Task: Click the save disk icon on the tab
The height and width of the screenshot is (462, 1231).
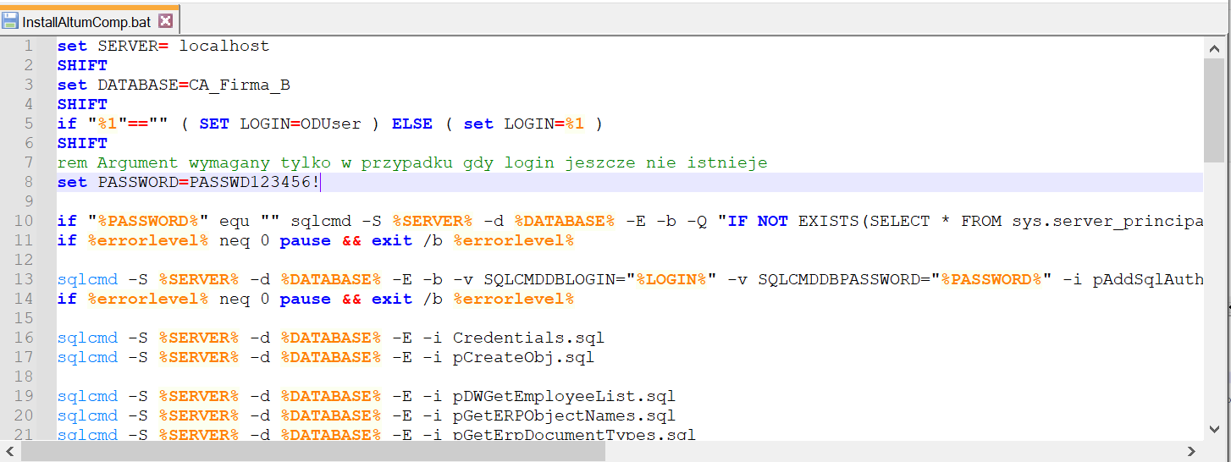Action: pyautogui.click(x=10, y=20)
